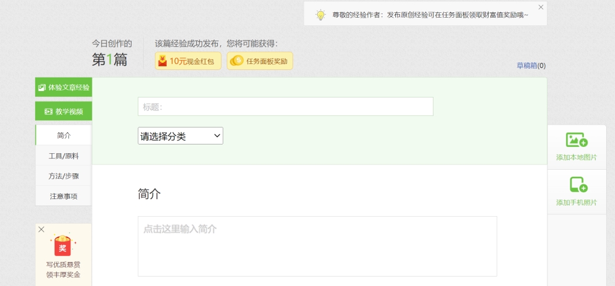Open the 任务面板奖励 coin badge
Viewport: 615px width, 286px height.
point(260,61)
